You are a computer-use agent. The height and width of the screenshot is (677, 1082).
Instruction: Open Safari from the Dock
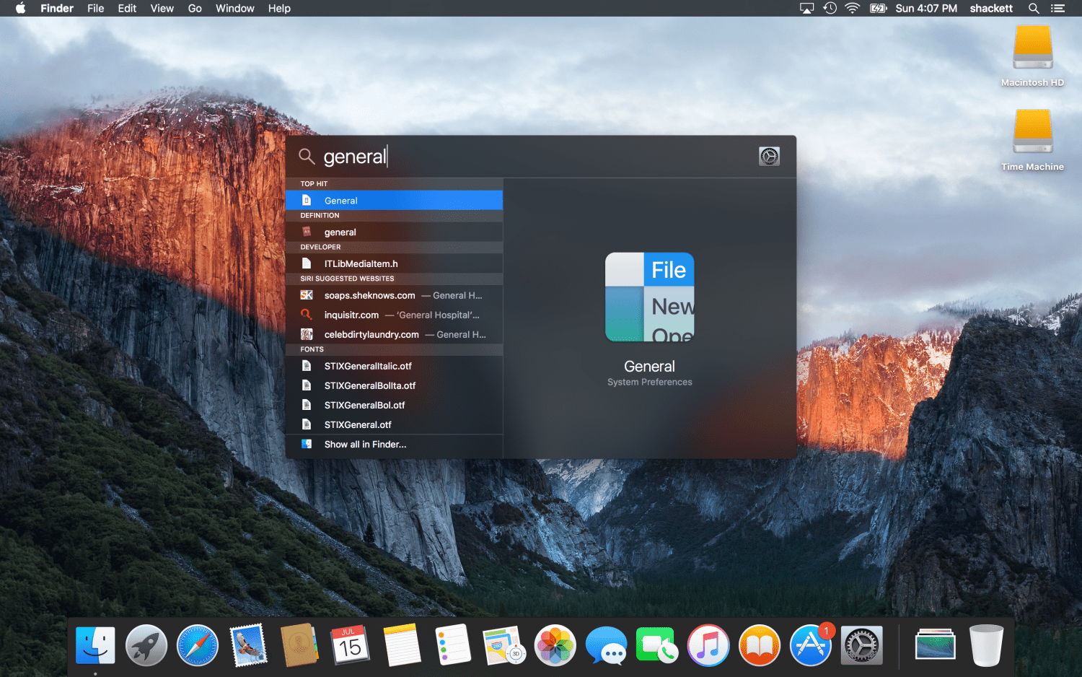click(197, 645)
